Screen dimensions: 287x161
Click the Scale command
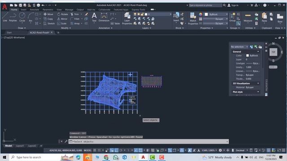tap(62, 23)
